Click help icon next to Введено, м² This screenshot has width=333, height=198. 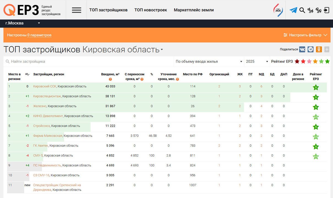110,79
